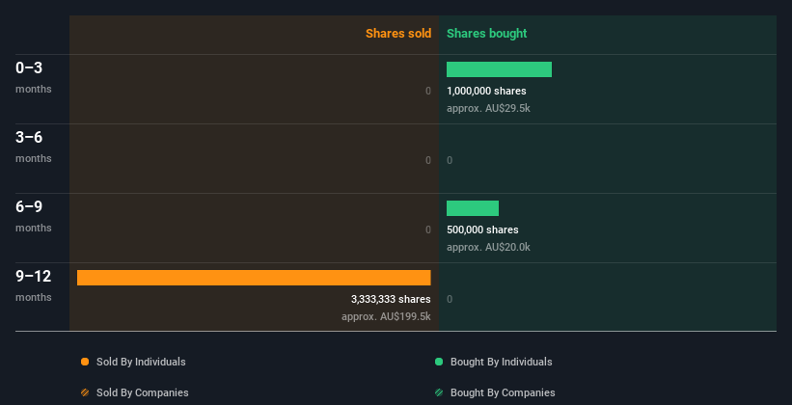Screen dimensions: 792x405
Task: Click the approx. AU$199.5k amount
Action: [x=387, y=316]
